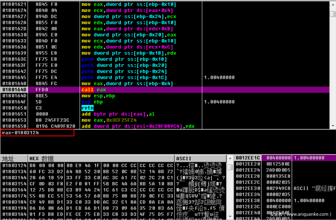The width and height of the screenshot is (336, 220).
Task: Click the 地址 column header in dump
Action: pos(14,158)
